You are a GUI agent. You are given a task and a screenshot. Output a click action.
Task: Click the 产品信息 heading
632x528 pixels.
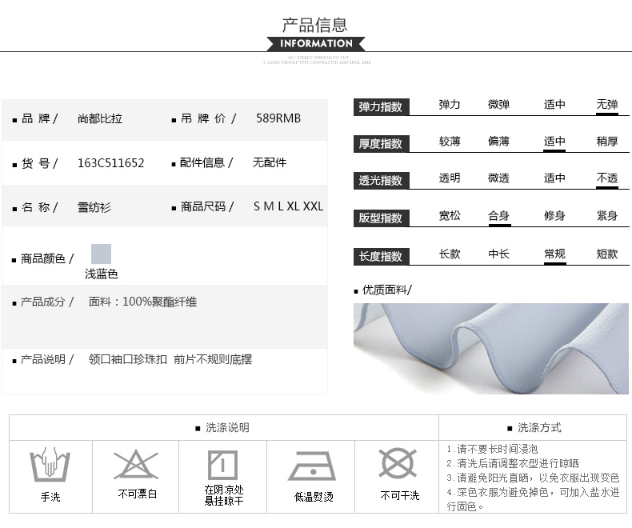(x=314, y=25)
